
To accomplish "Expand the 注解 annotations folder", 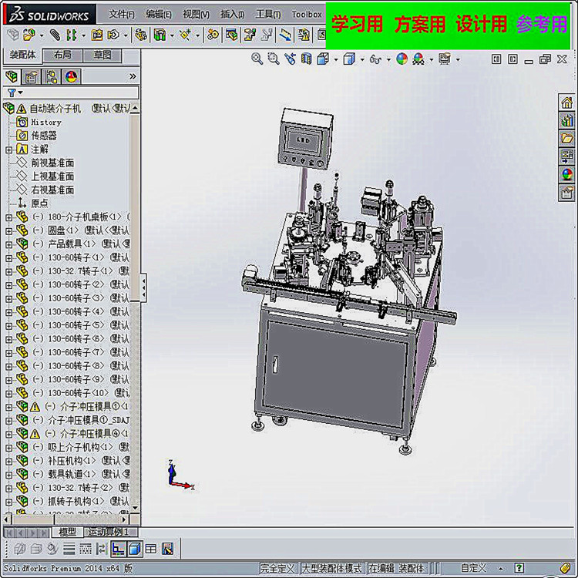I will point(9,150).
